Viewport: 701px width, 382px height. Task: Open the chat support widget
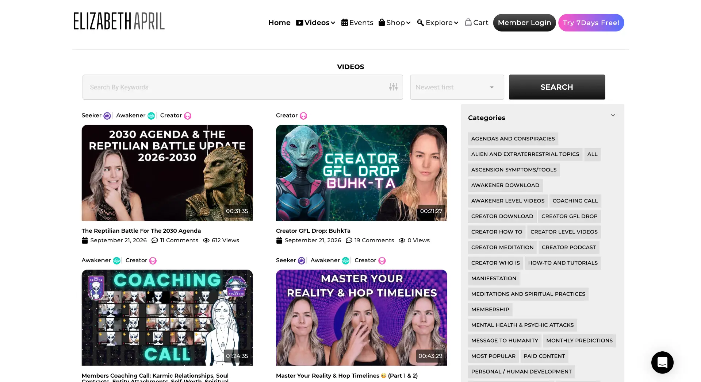[x=662, y=362]
